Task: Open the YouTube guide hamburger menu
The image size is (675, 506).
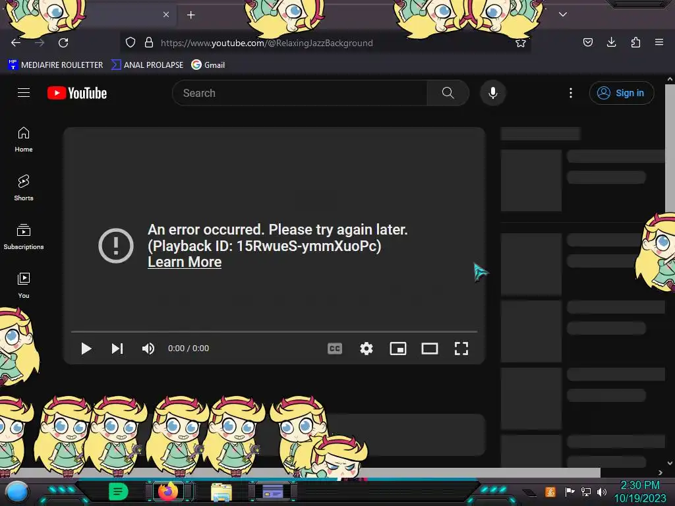Action: pos(24,92)
